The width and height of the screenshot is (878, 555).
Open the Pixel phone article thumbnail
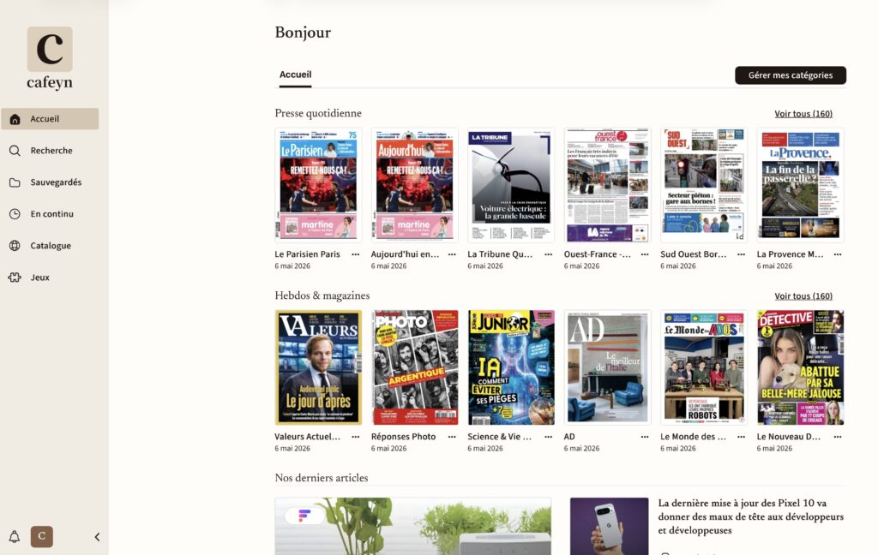click(610, 526)
